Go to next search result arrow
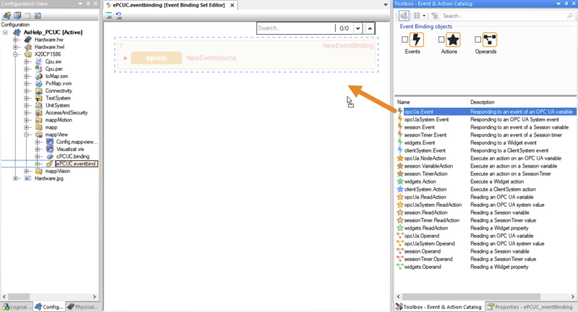The height and width of the screenshot is (312, 578). (358, 28)
